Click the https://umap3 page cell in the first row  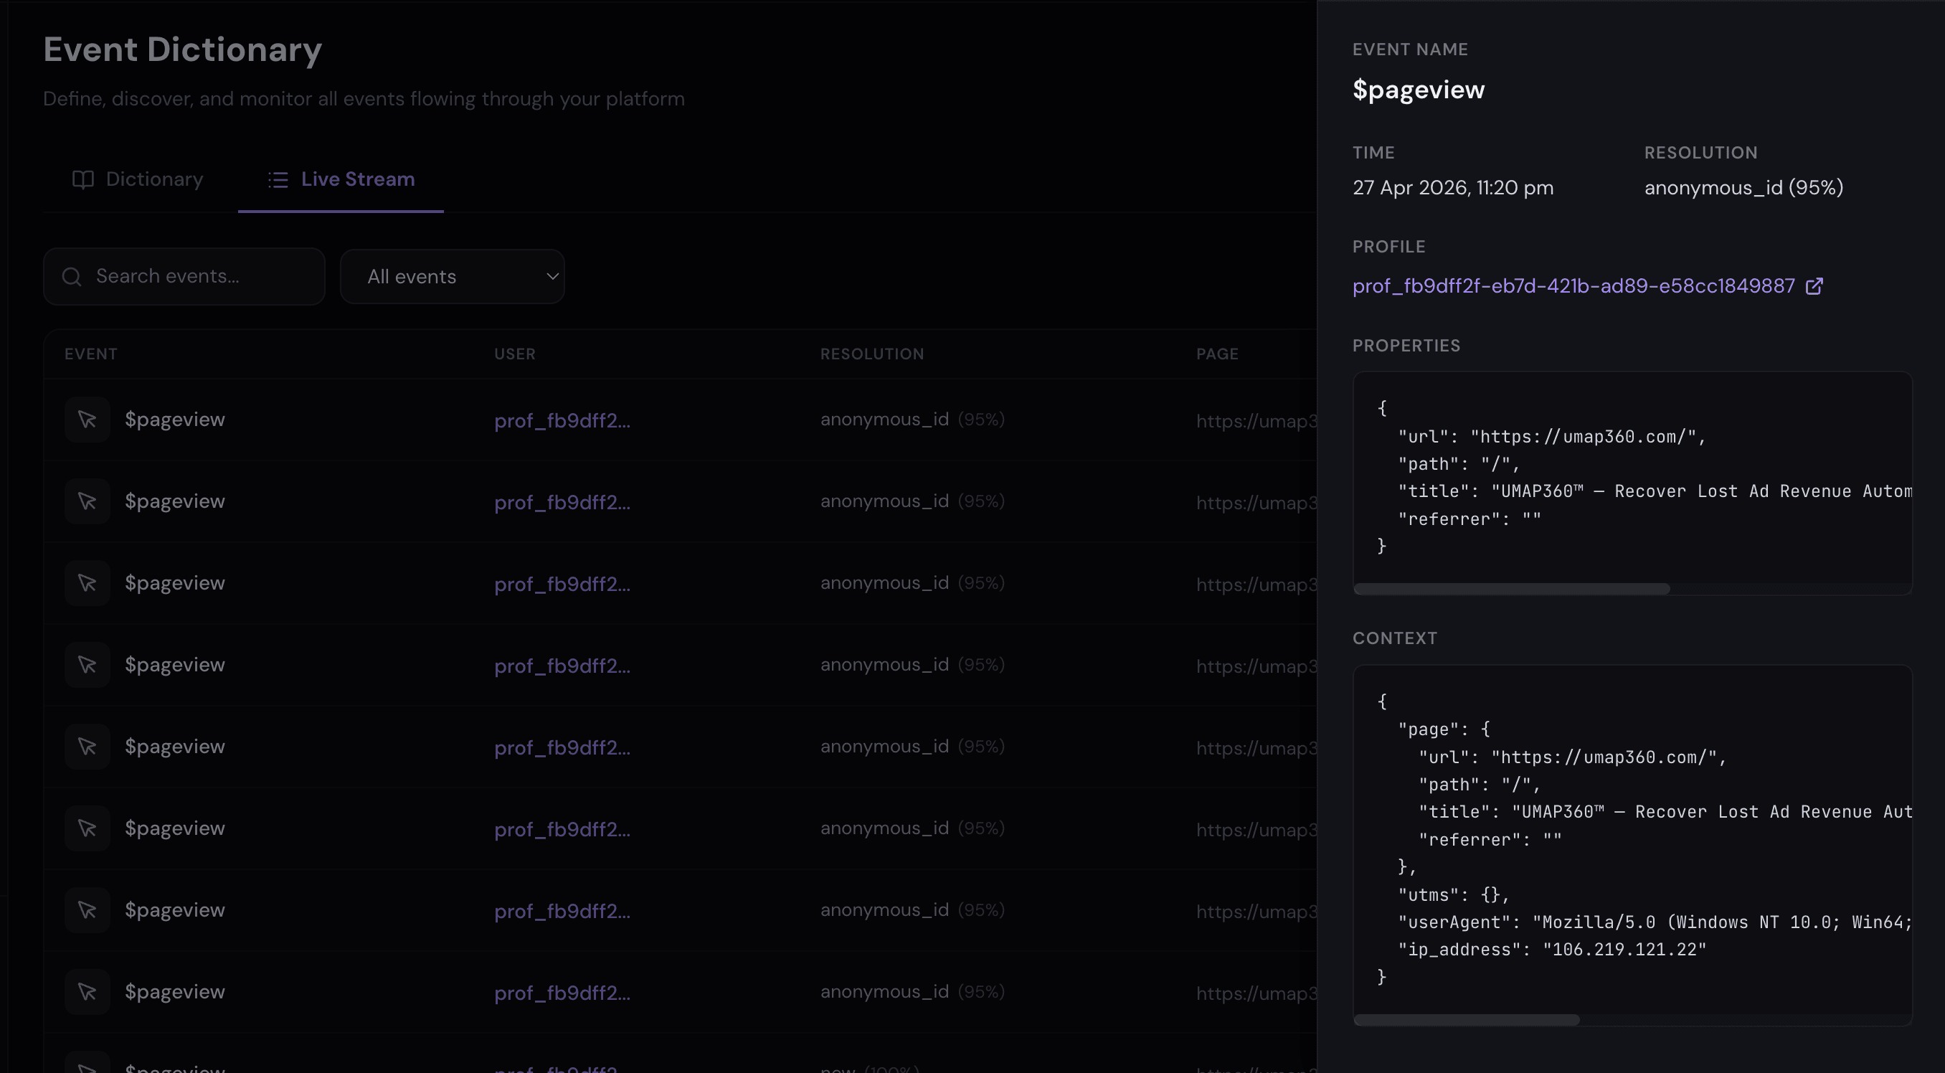pyautogui.click(x=1257, y=420)
